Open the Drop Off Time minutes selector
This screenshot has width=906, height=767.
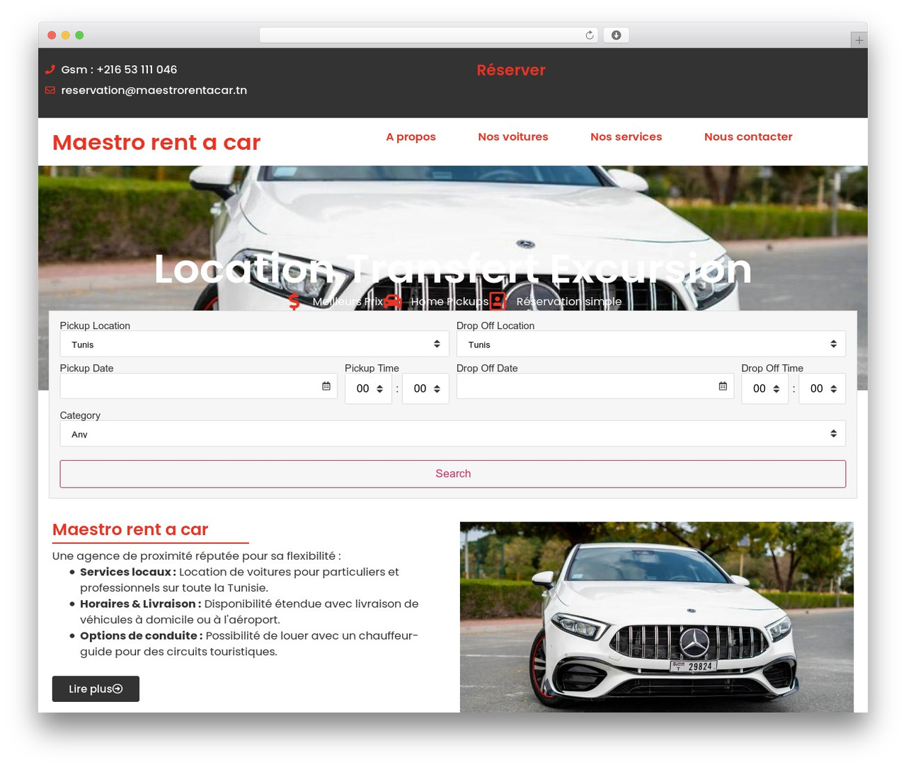(822, 388)
